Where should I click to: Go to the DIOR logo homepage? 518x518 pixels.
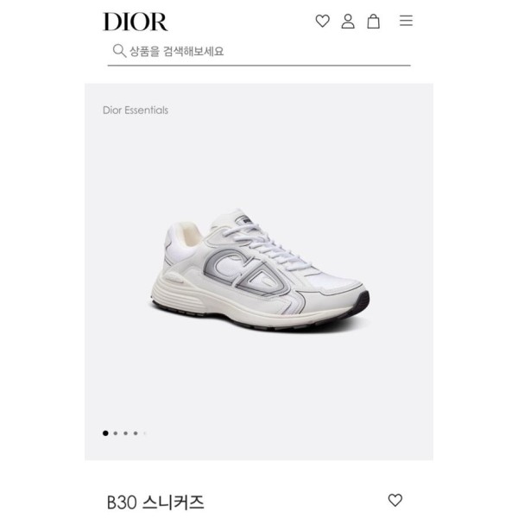tap(136, 22)
